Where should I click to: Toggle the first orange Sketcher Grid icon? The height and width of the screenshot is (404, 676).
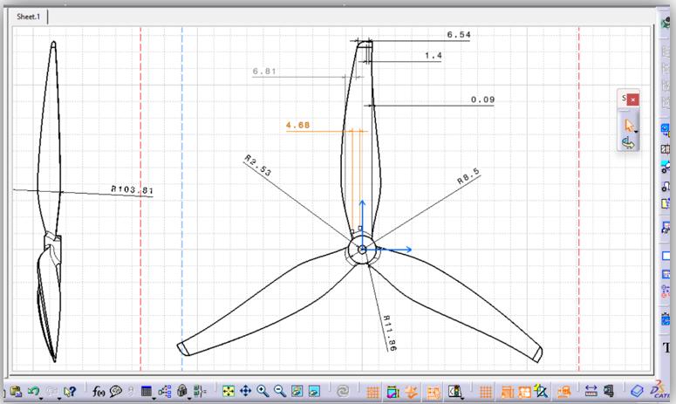372,393
